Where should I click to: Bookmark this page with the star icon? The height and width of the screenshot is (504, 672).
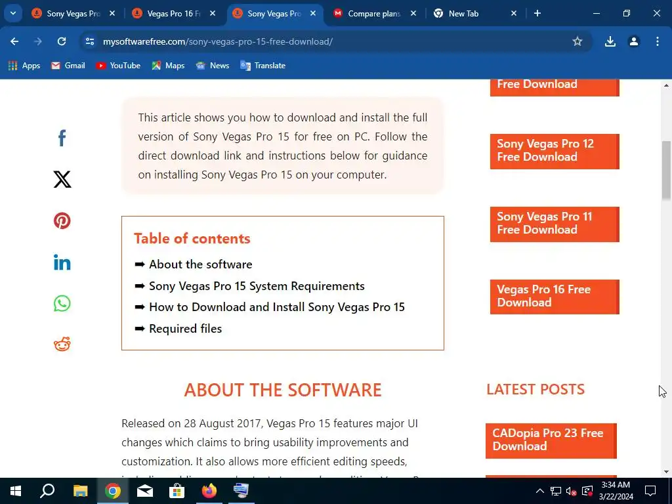[577, 41]
